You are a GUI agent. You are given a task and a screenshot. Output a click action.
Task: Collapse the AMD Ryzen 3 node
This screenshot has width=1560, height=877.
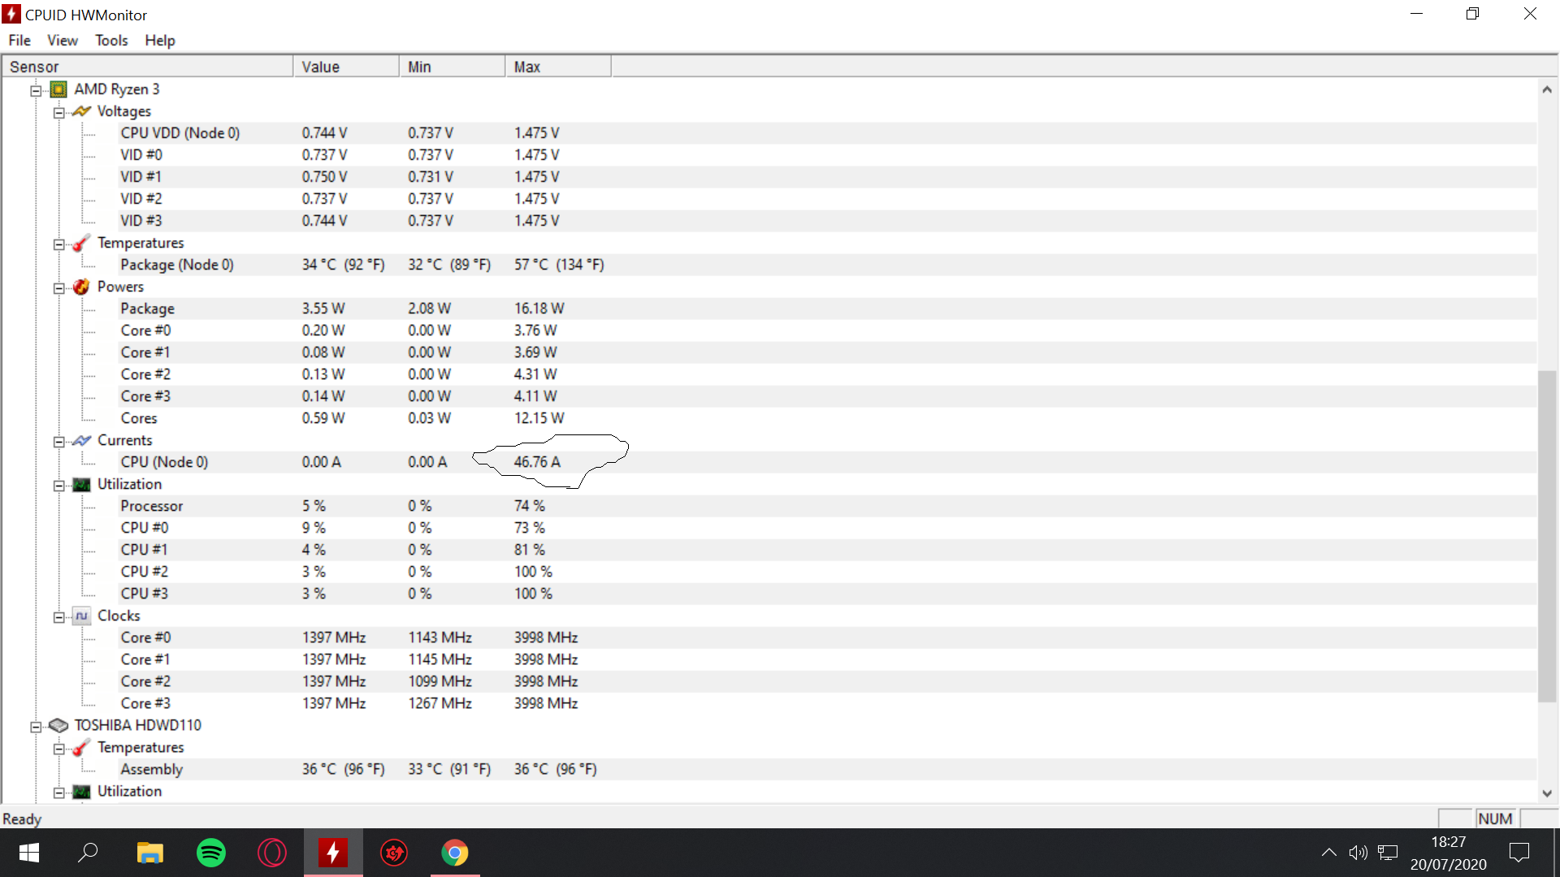point(36,90)
